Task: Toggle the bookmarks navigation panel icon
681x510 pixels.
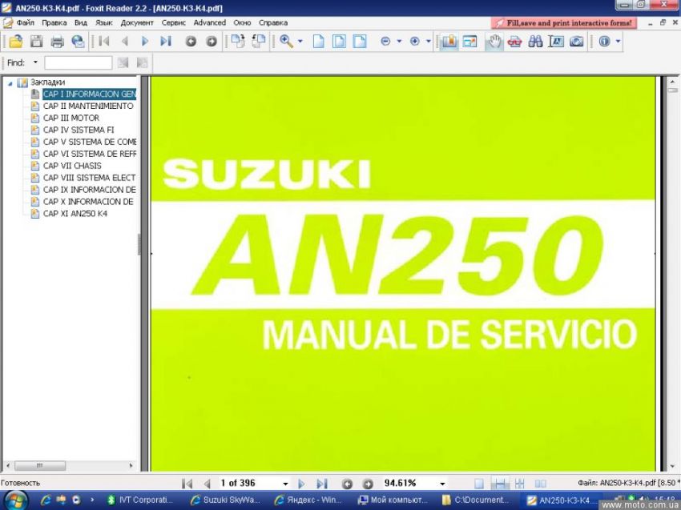Action: click(x=449, y=42)
